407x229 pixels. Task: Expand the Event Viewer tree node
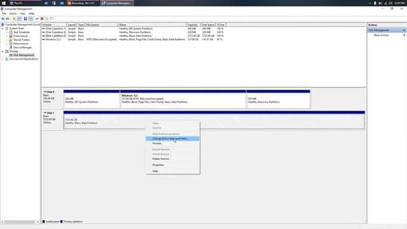coord(7,36)
